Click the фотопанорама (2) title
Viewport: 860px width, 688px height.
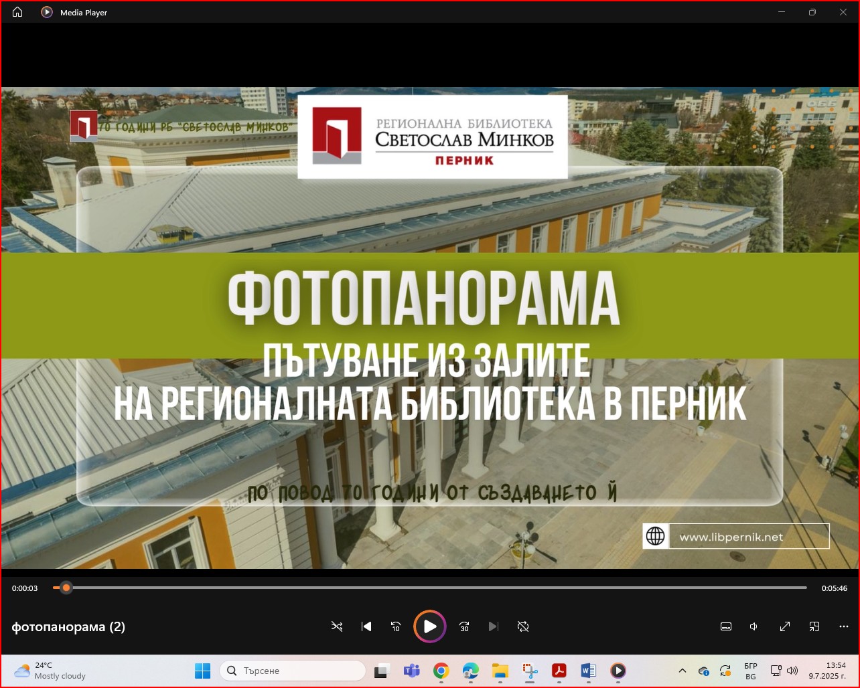tap(68, 627)
